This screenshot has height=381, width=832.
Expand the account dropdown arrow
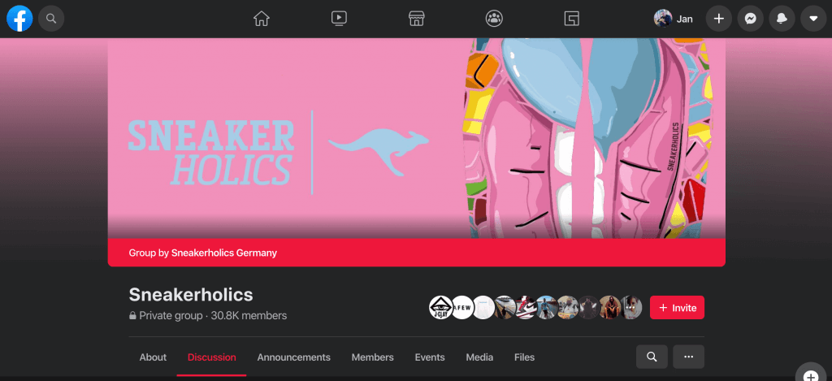coord(812,19)
